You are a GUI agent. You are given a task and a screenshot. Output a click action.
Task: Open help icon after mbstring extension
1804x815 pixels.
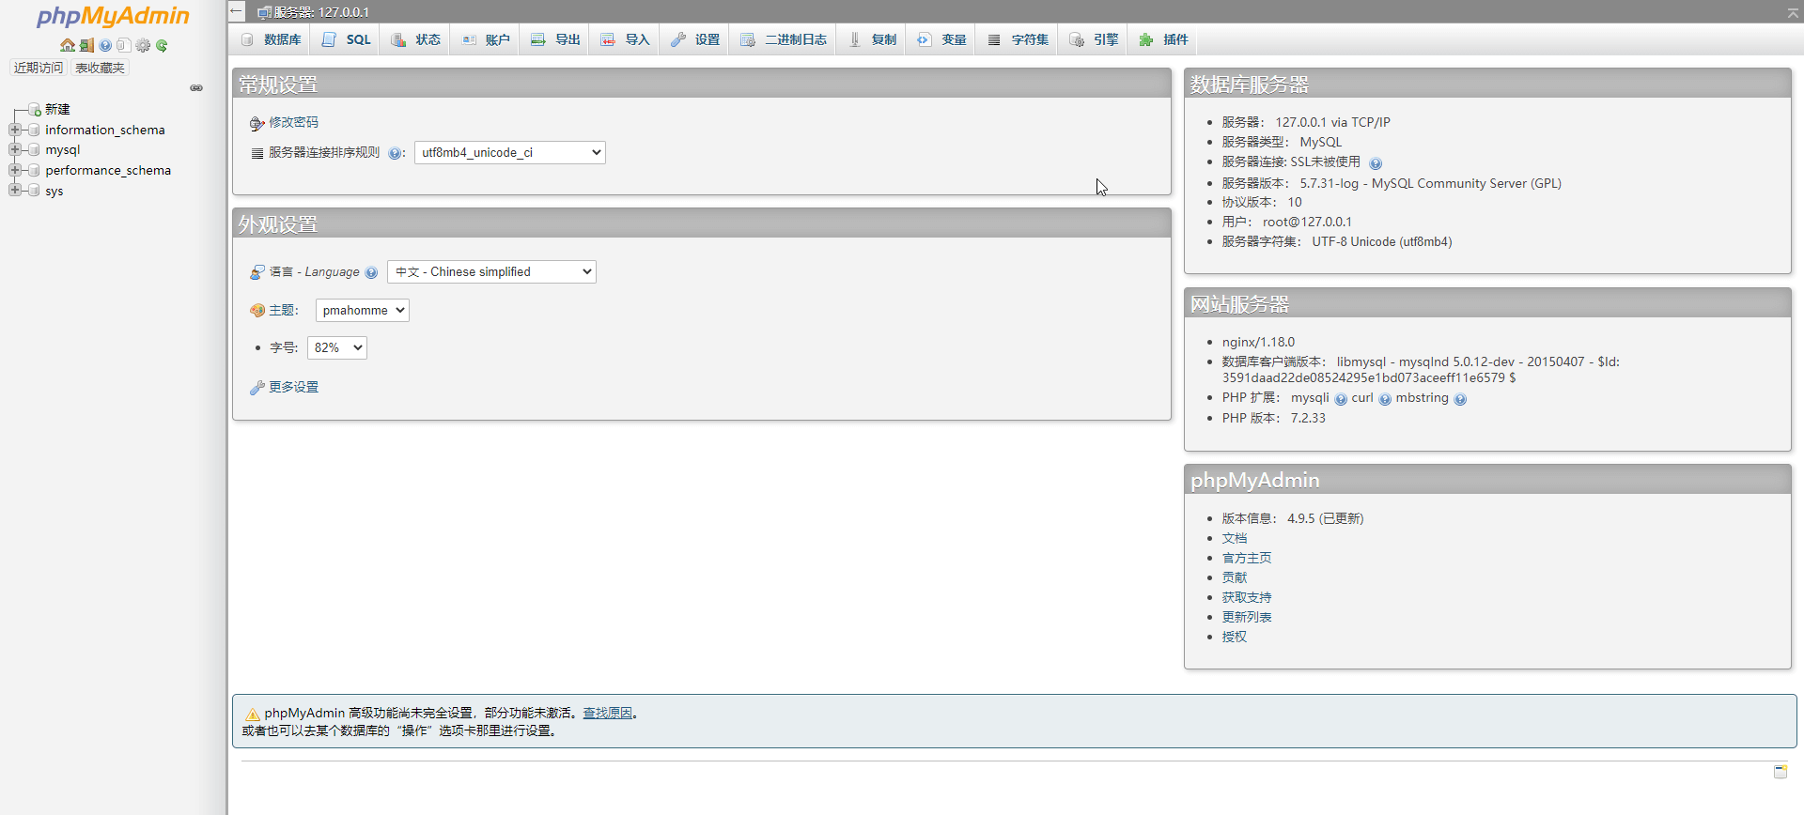coord(1460,399)
